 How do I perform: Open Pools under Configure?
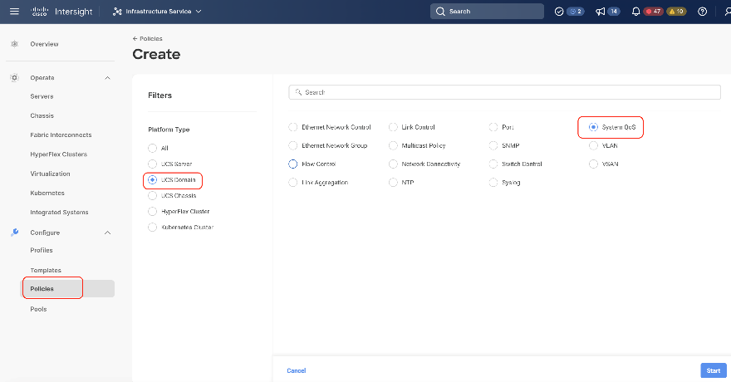(38, 309)
